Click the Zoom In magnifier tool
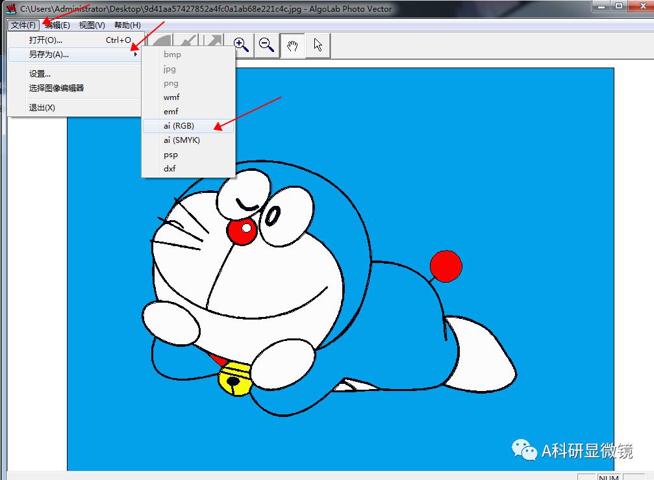This screenshot has height=480, width=654. point(241,45)
